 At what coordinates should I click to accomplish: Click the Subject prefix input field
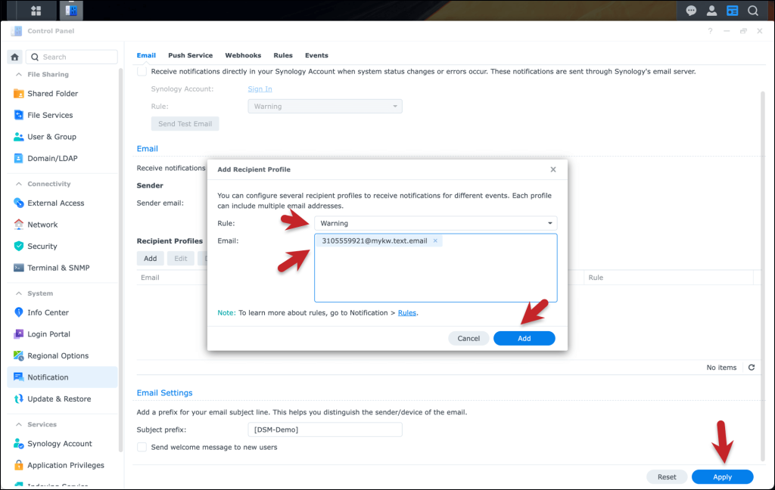[325, 430]
